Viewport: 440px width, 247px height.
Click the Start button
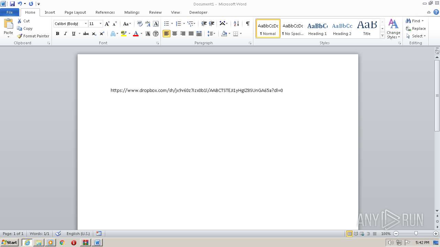tap(10, 243)
